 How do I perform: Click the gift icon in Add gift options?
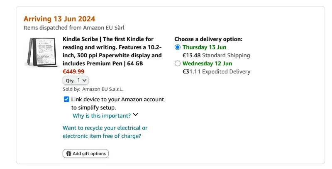click(x=68, y=154)
